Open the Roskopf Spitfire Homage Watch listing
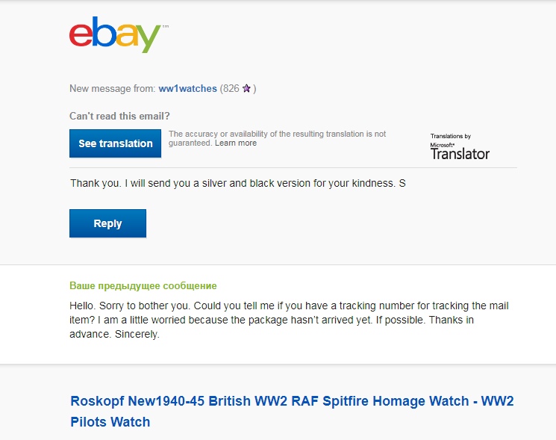 click(292, 411)
